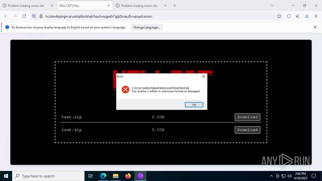
Task: Click OK in the Error dialog
Action: click(x=194, y=105)
